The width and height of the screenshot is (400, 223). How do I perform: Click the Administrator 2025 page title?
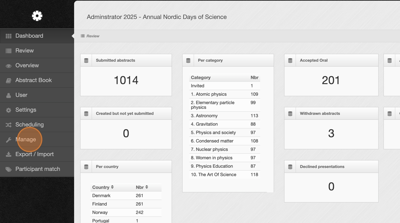tap(157, 17)
